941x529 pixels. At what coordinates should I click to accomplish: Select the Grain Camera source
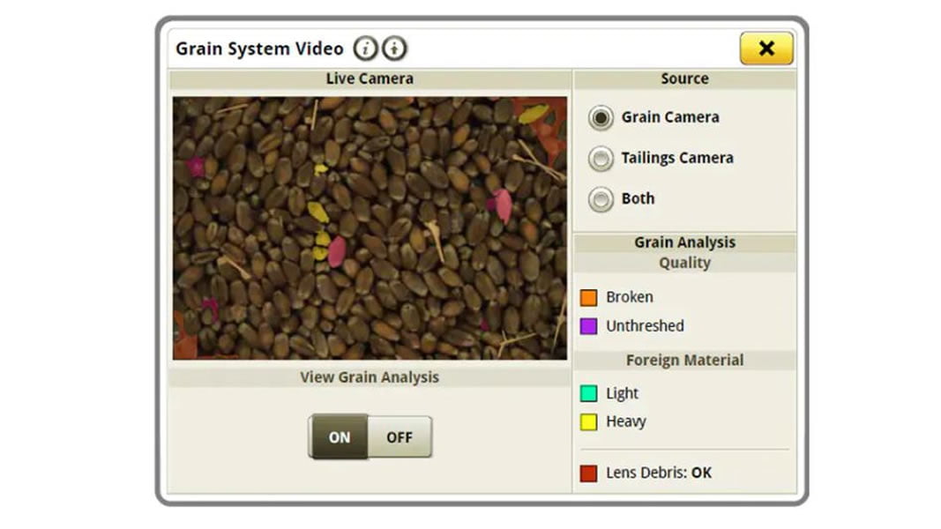coord(601,117)
